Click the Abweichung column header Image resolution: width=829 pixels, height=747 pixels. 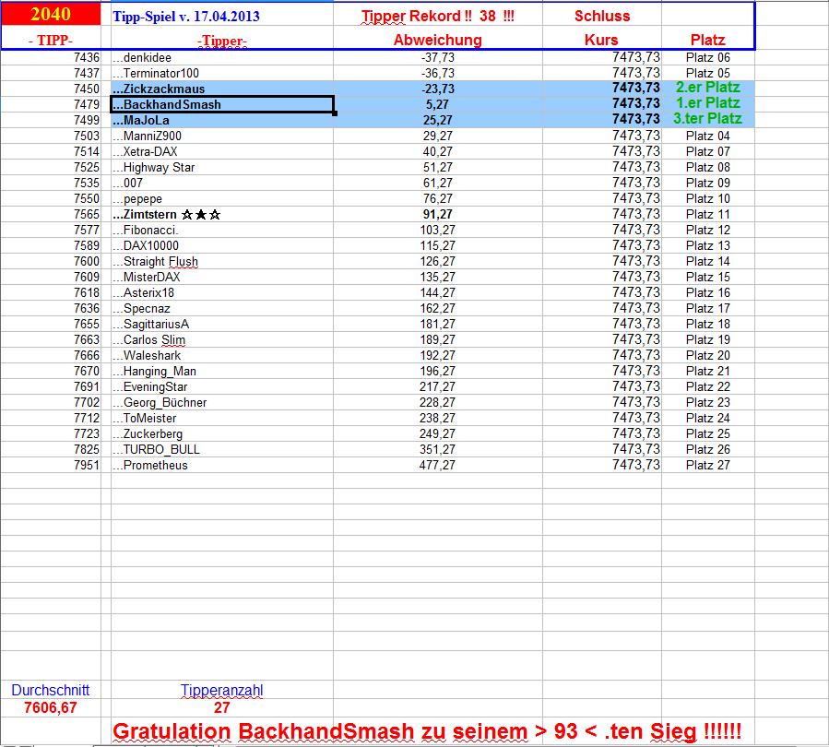(x=438, y=40)
